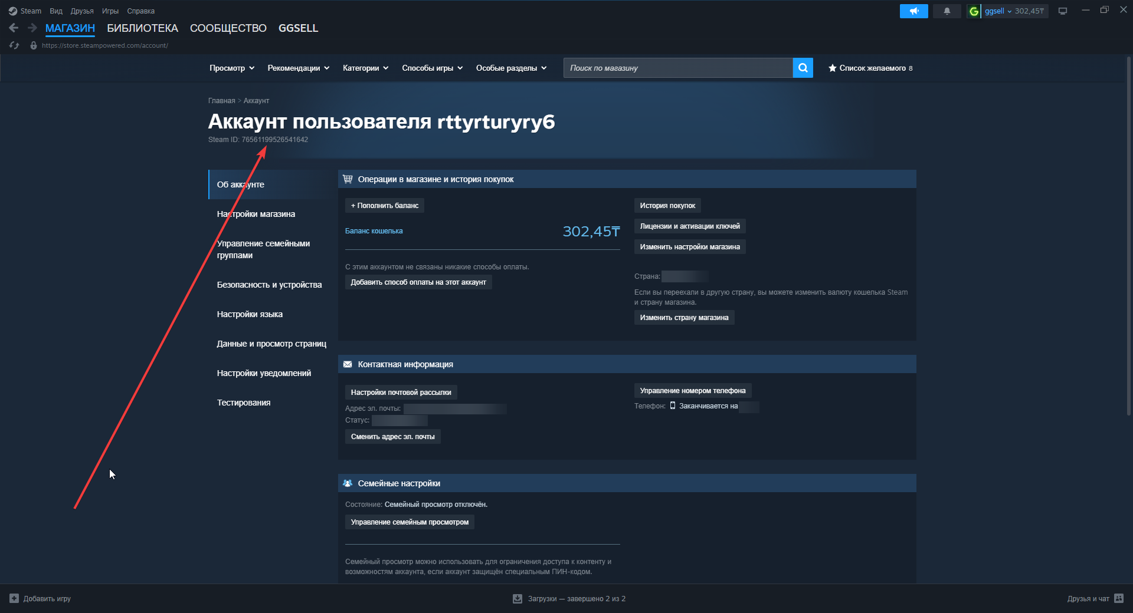Screen dimensions: 1133x613
Task: Open the Игры menu
Action: click(110, 11)
